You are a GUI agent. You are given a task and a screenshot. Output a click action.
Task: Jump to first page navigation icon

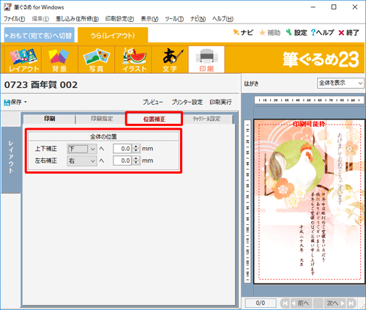[285, 303]
